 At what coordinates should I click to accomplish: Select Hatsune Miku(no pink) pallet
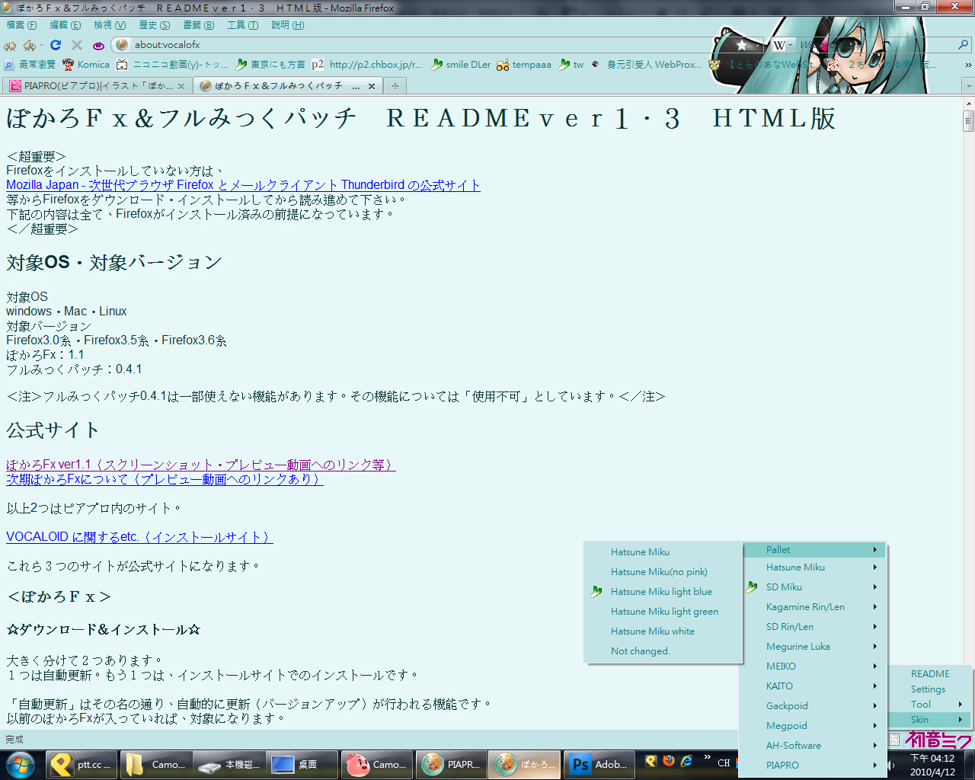pyautogui.click(x=663, y=572)
